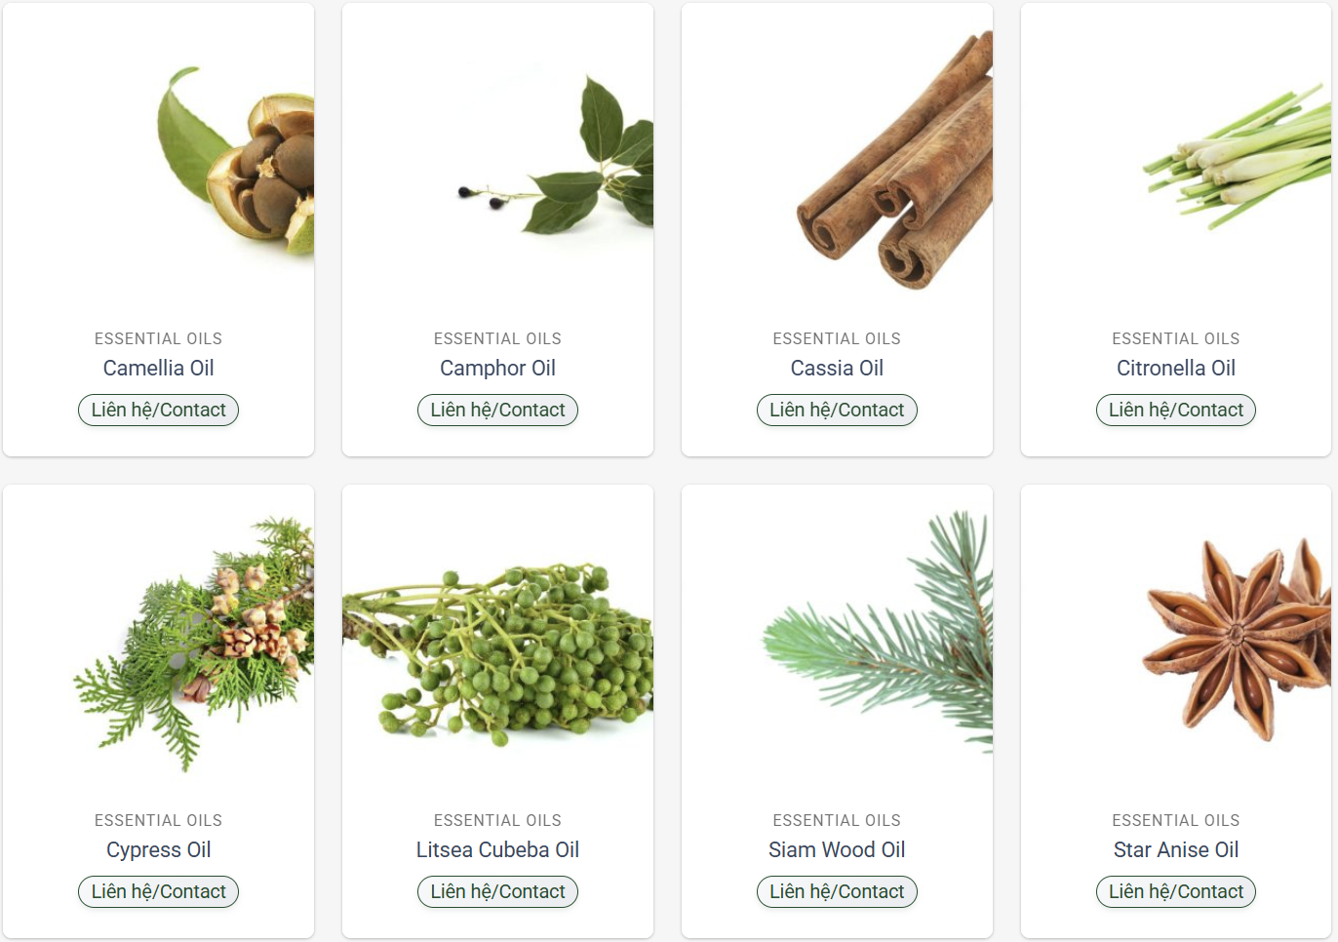Open the green Litsea Cubeba berries image
The height and width of the screenshot is (942, 1338).
[x=497, y=641]
